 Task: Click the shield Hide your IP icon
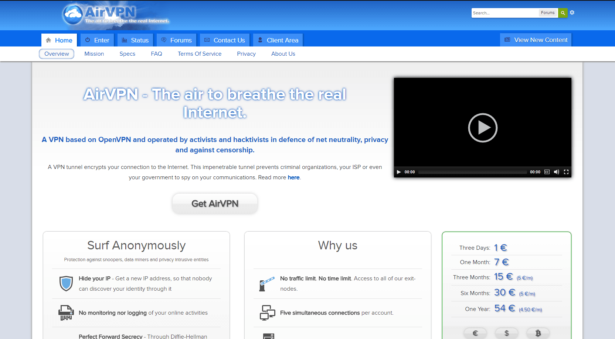[66, 283]
